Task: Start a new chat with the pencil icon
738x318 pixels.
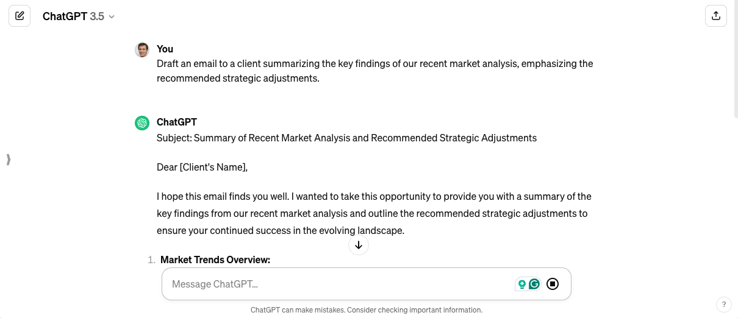Action: point(20,16)
